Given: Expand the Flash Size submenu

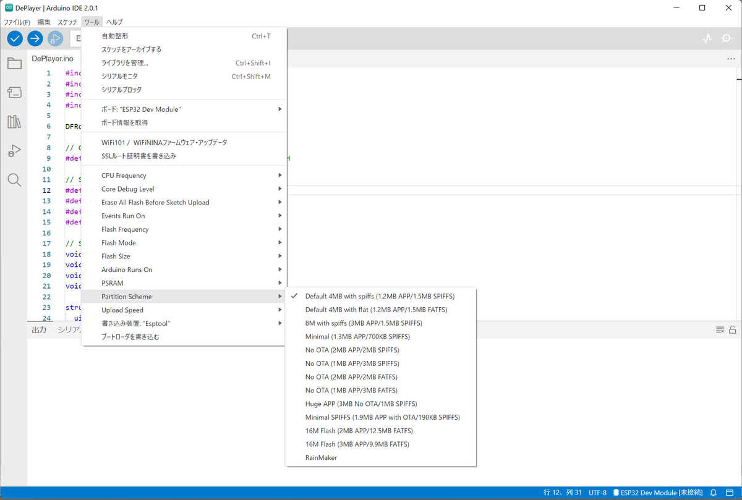Looking at the screenshot, I should [184, 256].
